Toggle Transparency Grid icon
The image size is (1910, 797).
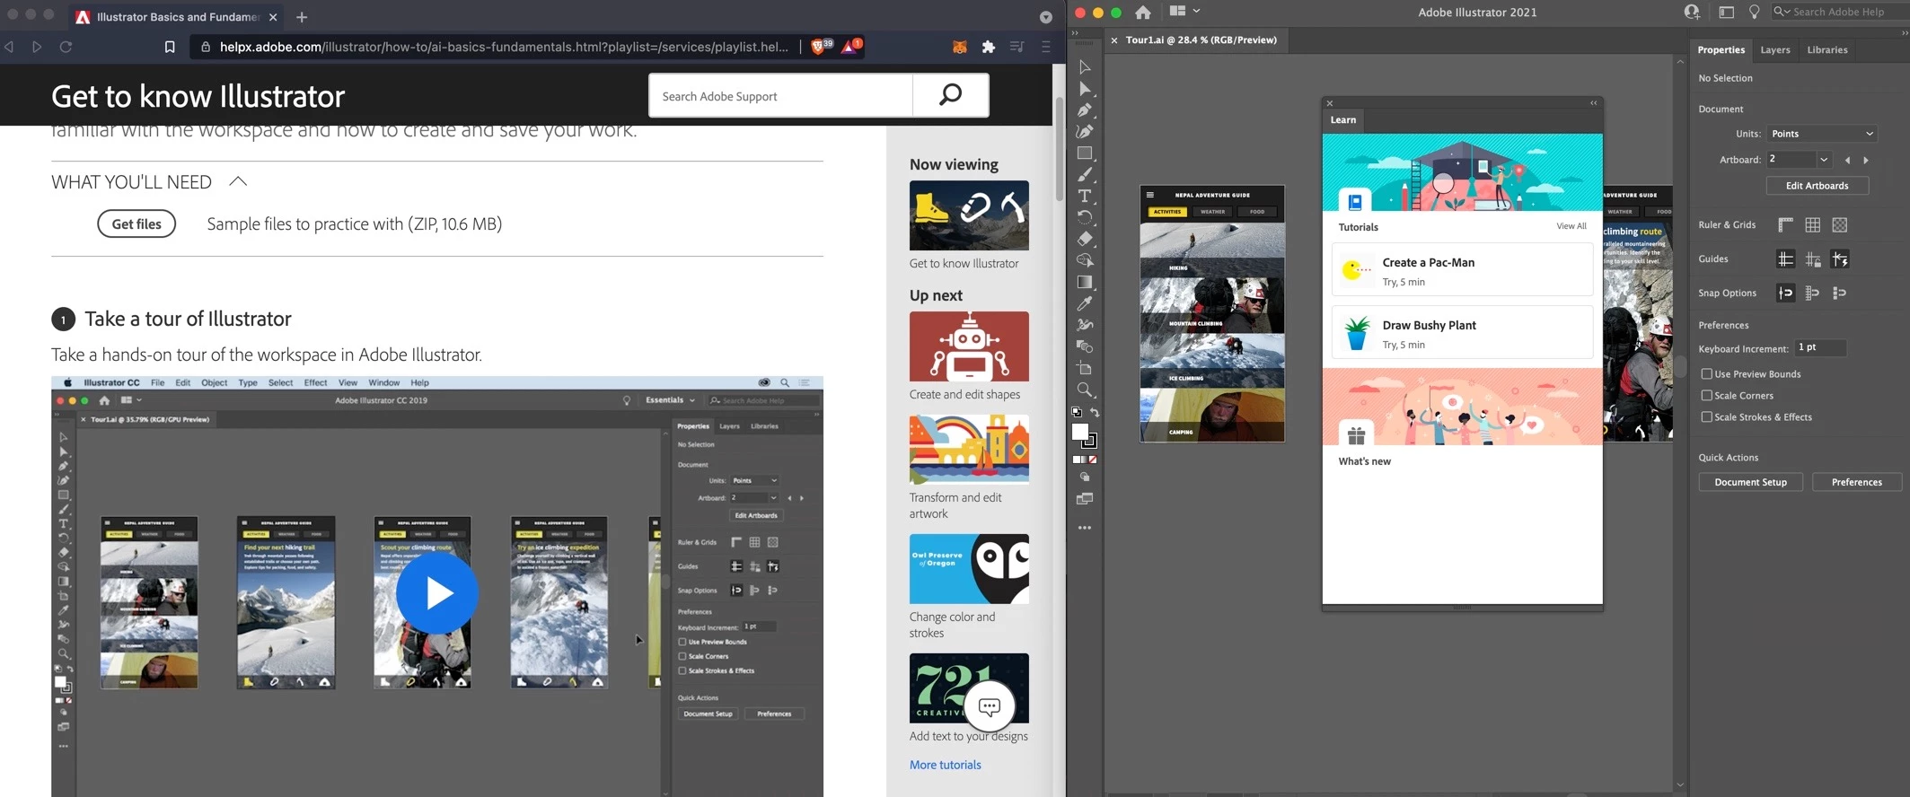coord(1840,225)
